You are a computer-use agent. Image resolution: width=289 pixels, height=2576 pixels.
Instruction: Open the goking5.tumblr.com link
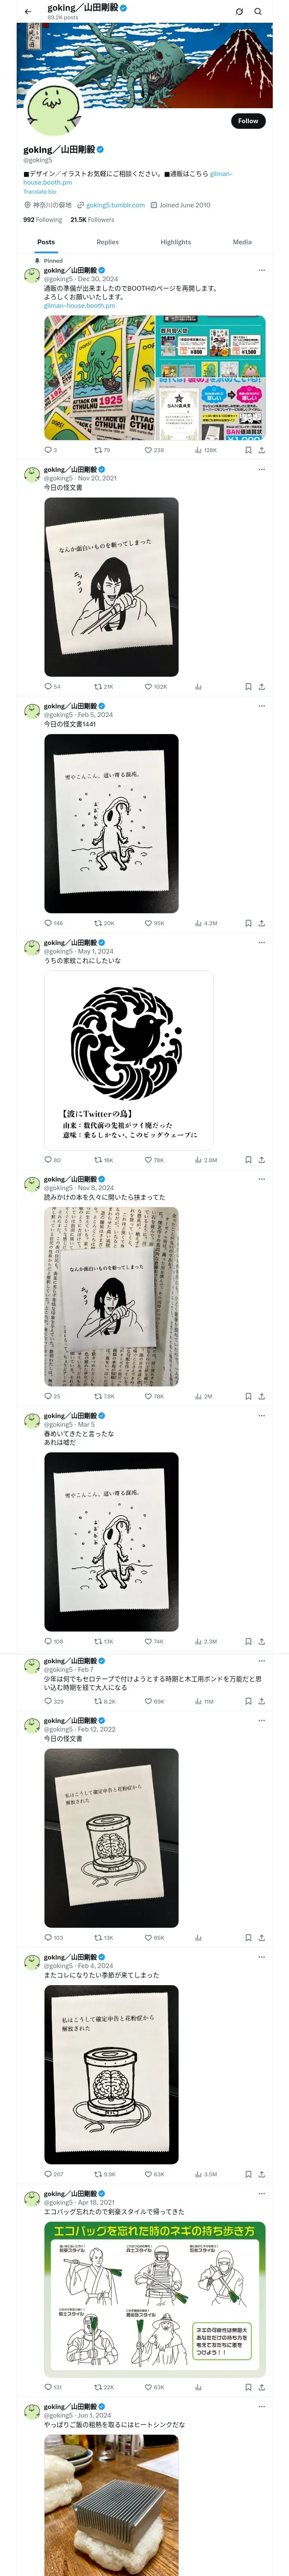pos(116,205)
